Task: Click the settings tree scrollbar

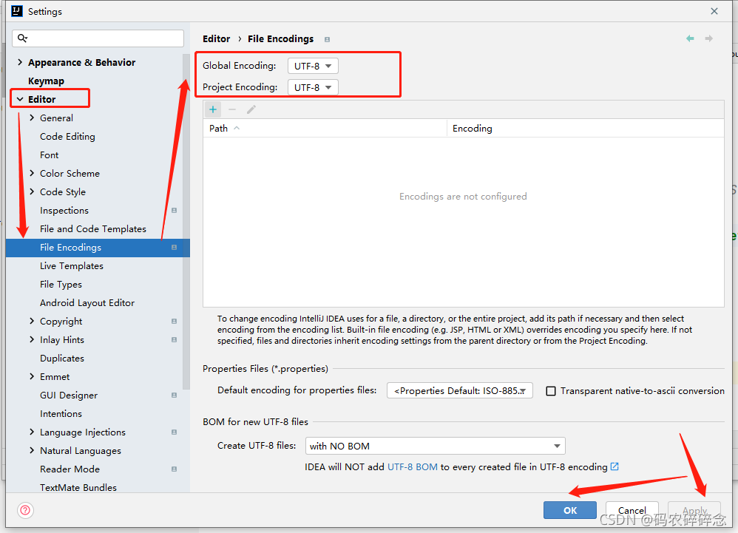Action: tap(186, 221)
